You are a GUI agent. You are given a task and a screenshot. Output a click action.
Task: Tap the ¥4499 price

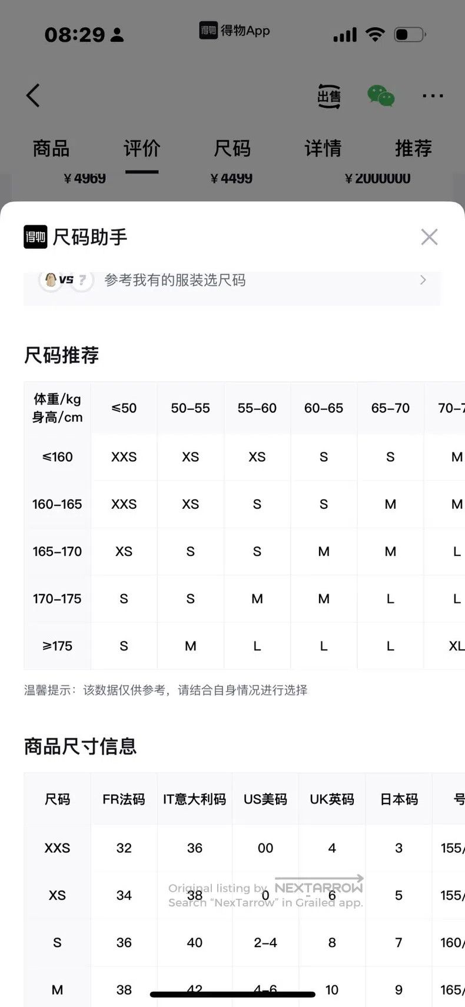231,178
